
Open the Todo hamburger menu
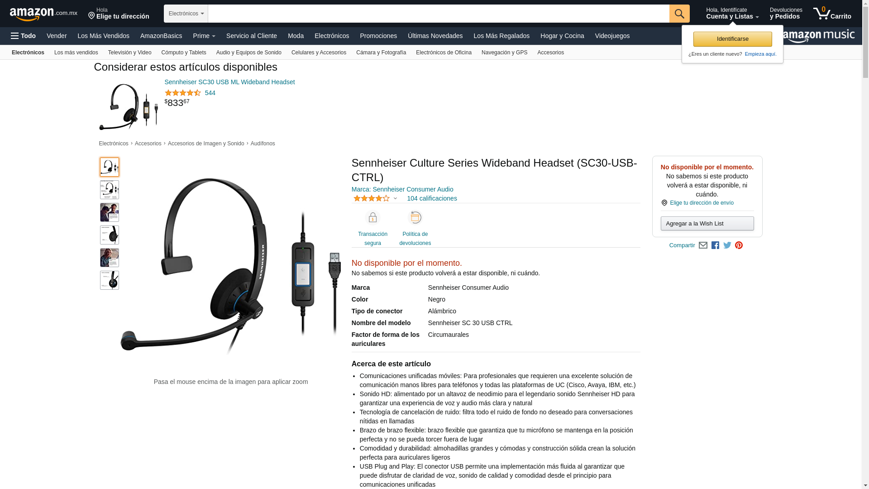[23, 36]
